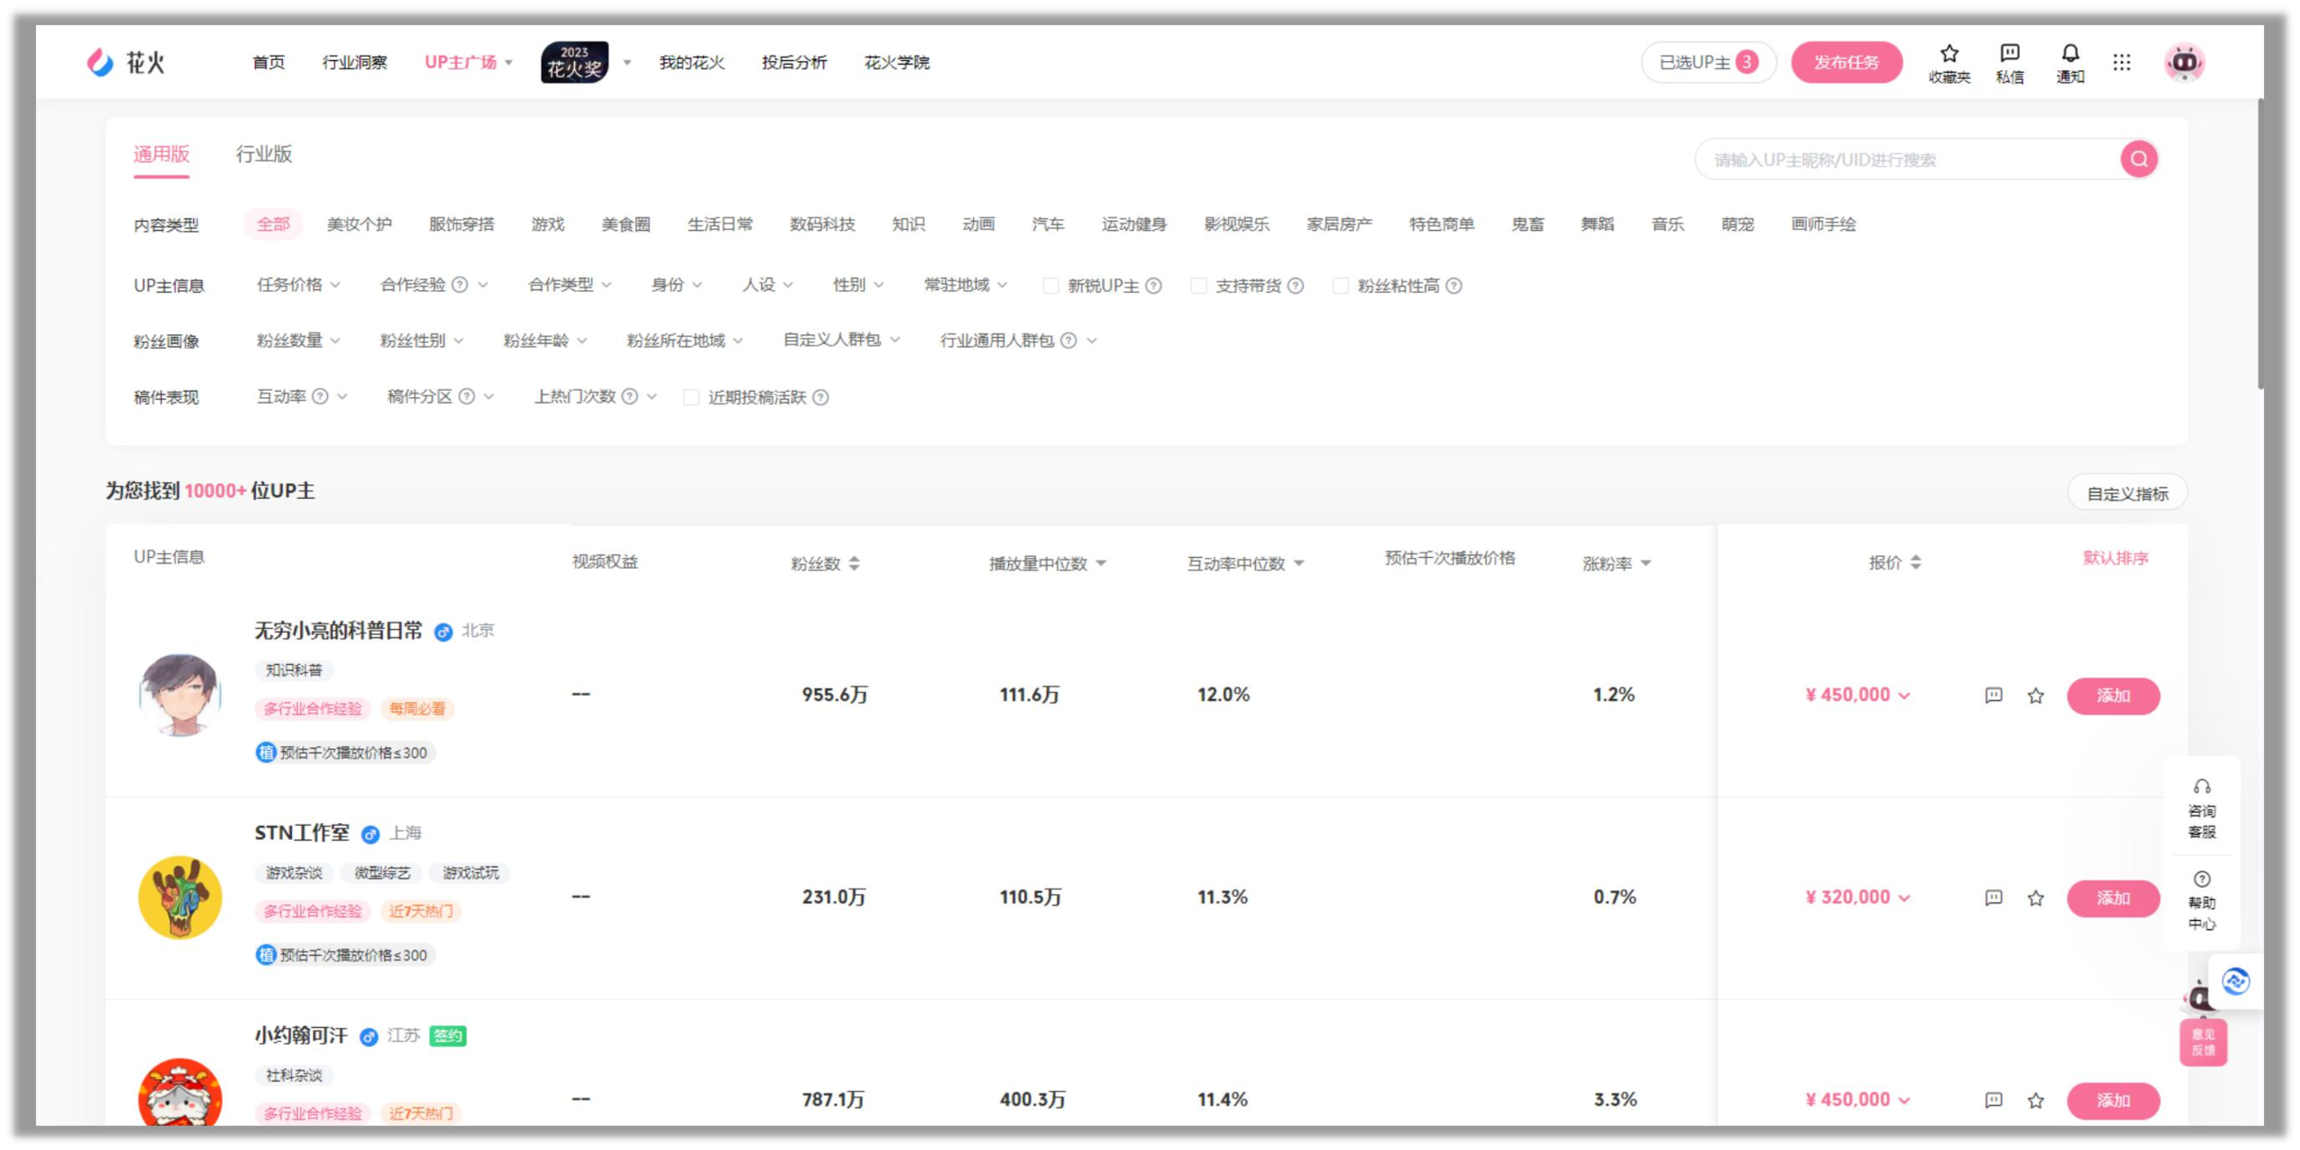Expand 合作类型 dropdown
The height and width of the screenshot is (1150, 2300).
(570, 285)
